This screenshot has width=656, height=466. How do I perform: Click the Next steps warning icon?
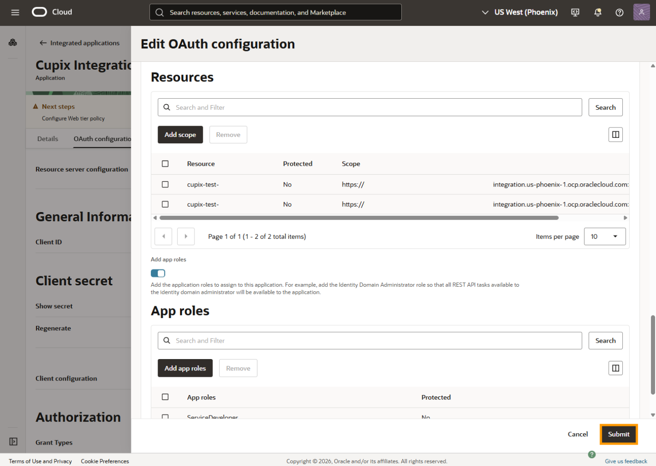coord(36,106)
